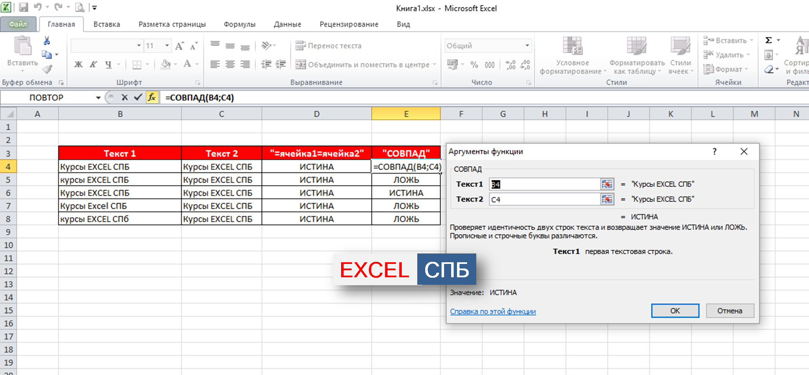Image resolution: width=809 pixels, height=375 pixels.
Task: Click the collapse dialog icon for Текст2
Action: [606, 199]
